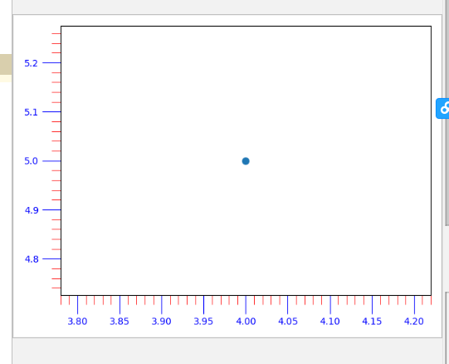The width and height of the screenshot is (449, 364).
Task: Click the blue chain-link icon at right edge
Action: (x=442, y=108)
